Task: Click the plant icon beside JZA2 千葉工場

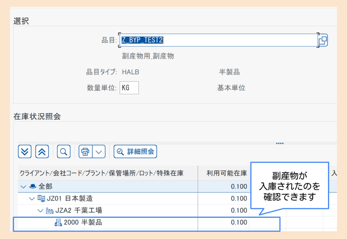Action: [x=50, y=210]
